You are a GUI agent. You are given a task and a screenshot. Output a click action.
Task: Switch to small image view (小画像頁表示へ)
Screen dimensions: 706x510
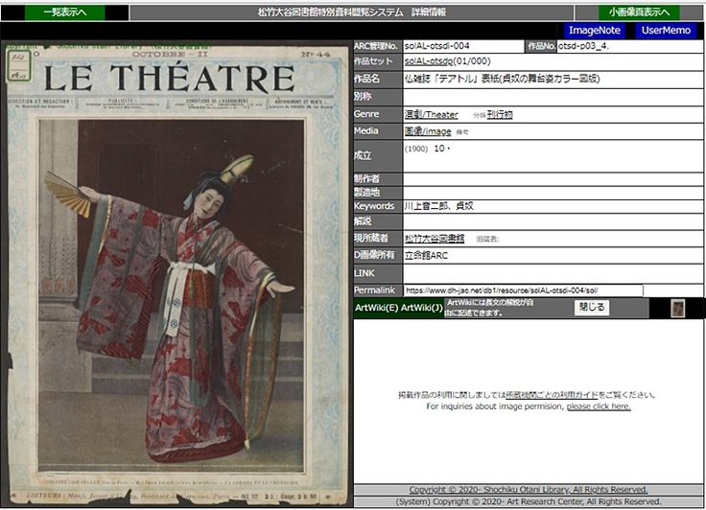pos(639,12)
